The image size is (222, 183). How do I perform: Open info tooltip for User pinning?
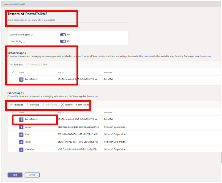[x=24, y=42]
